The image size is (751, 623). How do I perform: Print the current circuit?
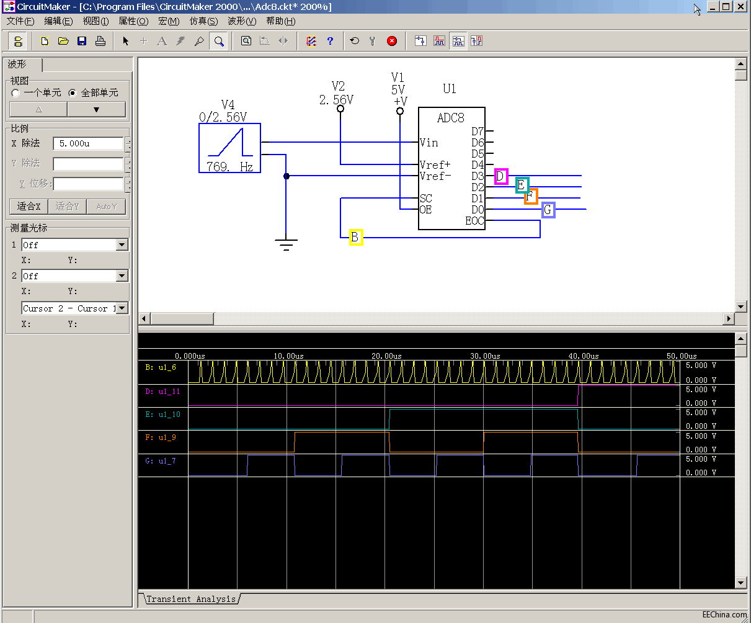[100, 41]
